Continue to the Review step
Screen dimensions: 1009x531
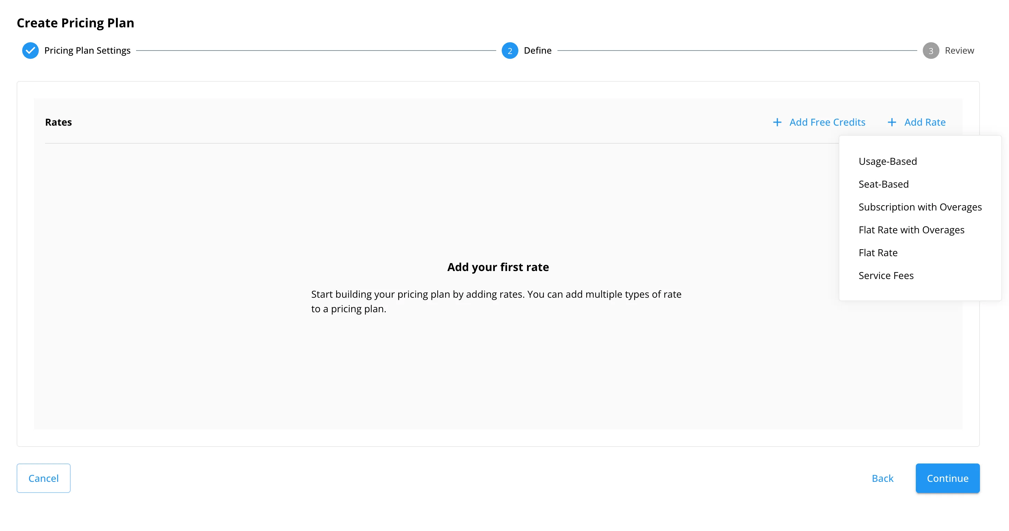pos(947,478)
